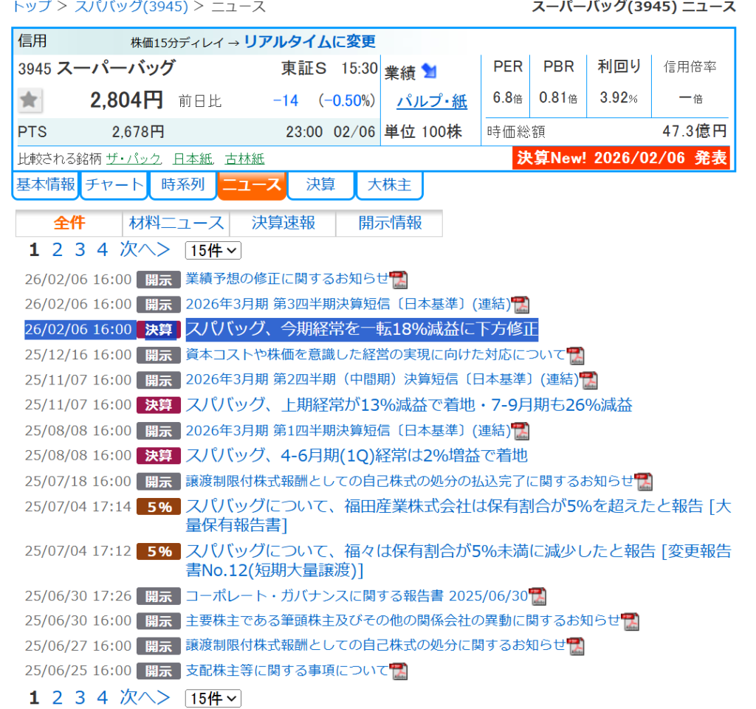Expand the top 15件 items-per-page dropdown
The width and height of the screenshot is (756, 709).
click(213, 251)
